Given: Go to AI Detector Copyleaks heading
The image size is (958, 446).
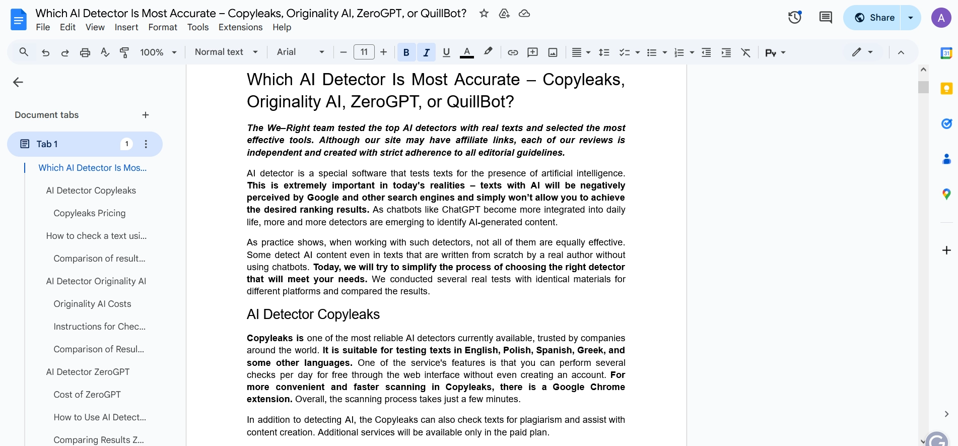Looking at the screenshot, I should click(x=91, y=190).
